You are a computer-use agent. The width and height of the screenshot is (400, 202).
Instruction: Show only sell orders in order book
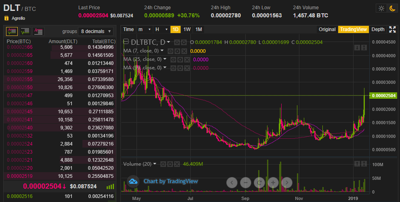(38, 31)
